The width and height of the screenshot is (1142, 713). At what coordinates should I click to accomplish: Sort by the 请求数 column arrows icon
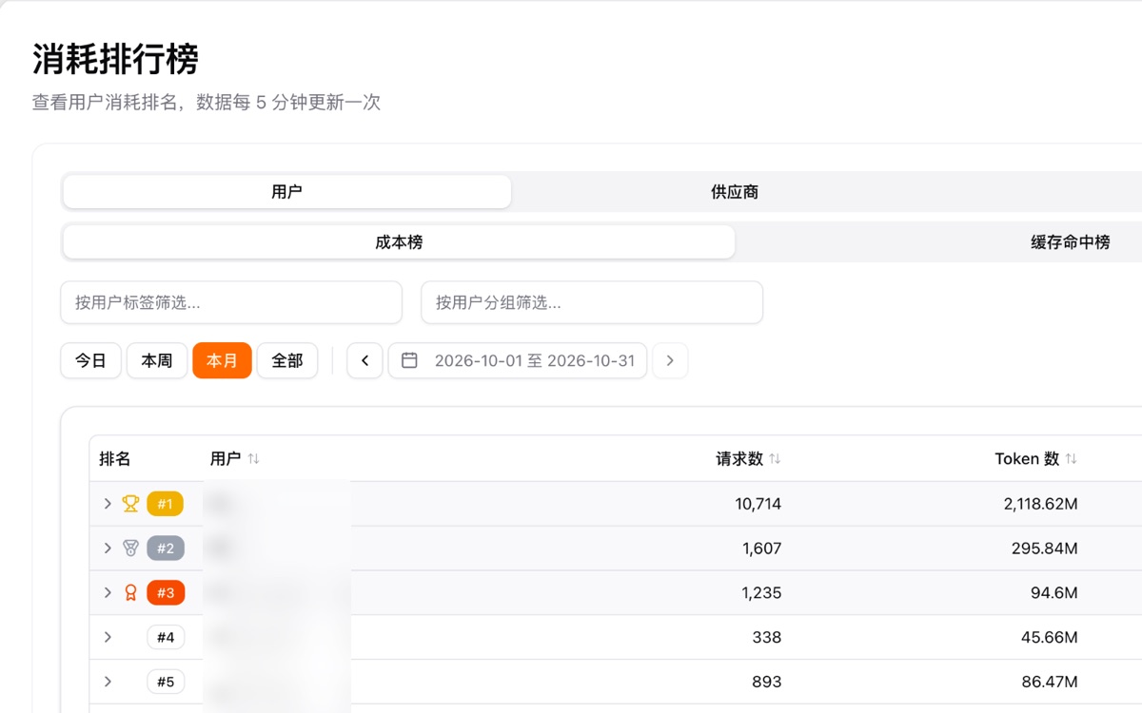pos(775,459)
